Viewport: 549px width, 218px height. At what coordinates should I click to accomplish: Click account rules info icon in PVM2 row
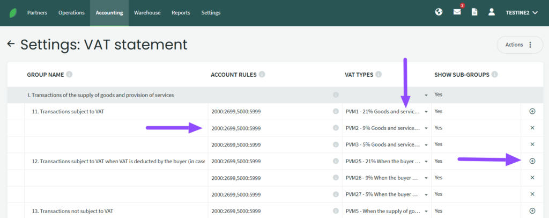(336, 128)
